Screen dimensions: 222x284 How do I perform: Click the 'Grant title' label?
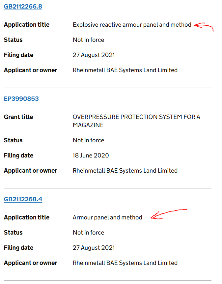point(18,117)
